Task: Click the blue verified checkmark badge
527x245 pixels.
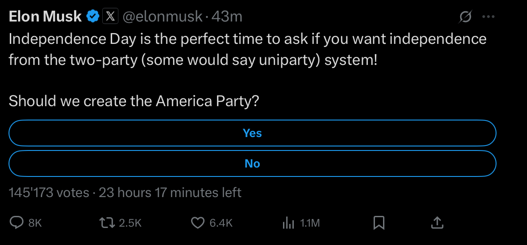Action: (x=93, y=17)
